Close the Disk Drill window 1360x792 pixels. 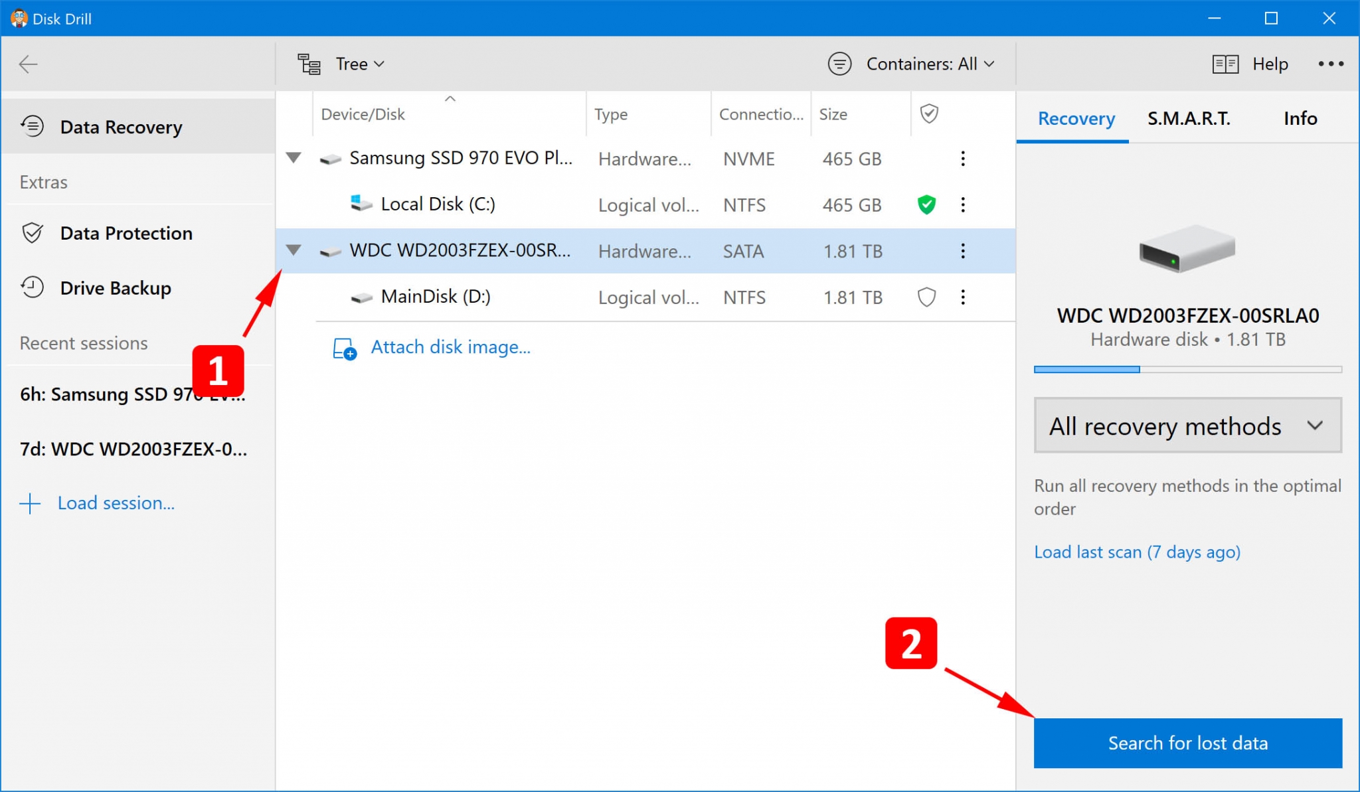click(x=1329, y=19)
